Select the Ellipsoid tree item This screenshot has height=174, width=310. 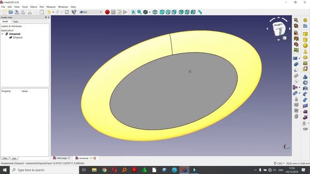[x=17, y=38]
